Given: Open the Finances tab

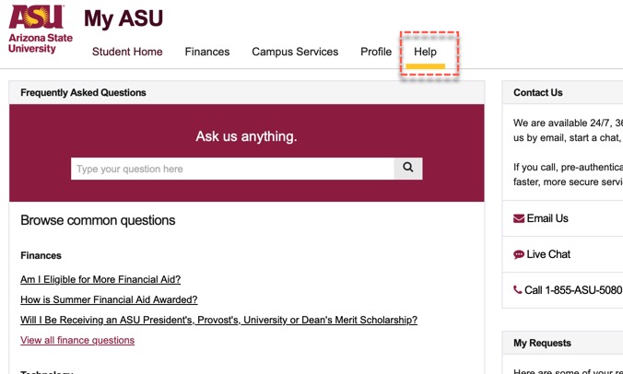Looking at the screenshot, I should [x=207, y=52].
